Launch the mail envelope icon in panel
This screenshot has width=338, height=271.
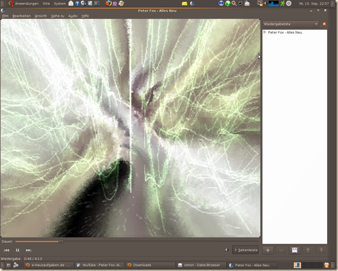[71, 3]
